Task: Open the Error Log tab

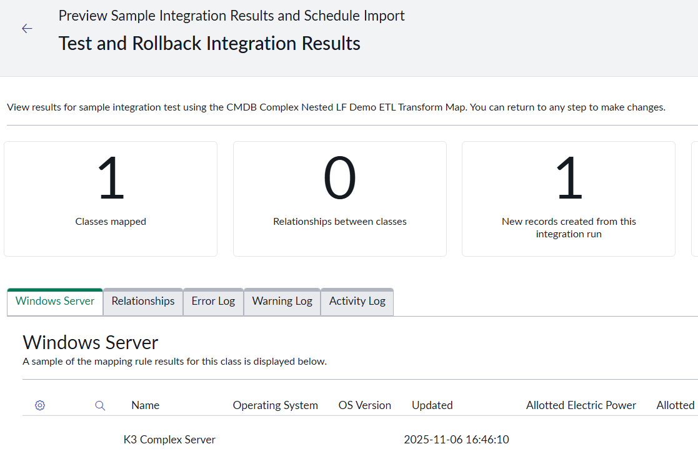Action: click(213, 301)
